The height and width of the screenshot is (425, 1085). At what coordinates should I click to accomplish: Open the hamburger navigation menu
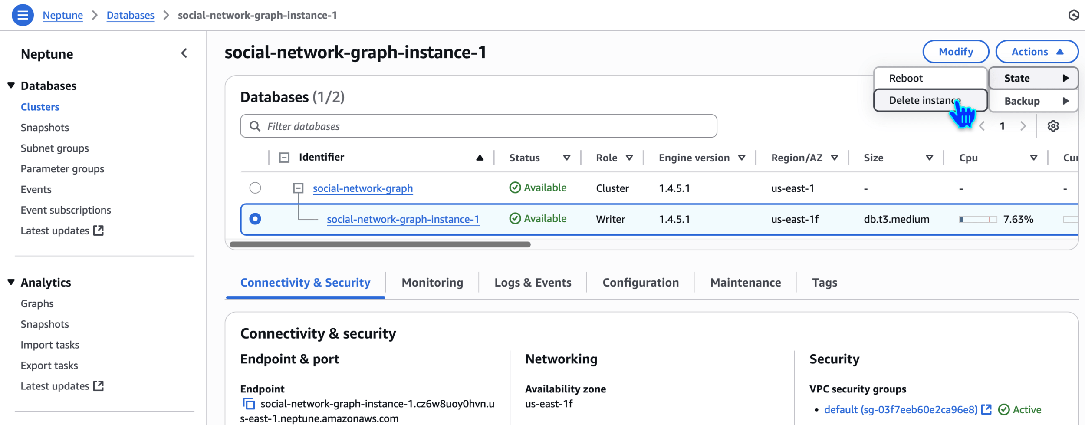pyautogui.click(x=23, y=15)
